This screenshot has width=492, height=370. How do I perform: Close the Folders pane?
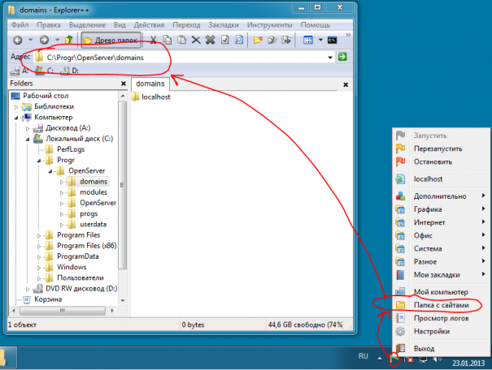pyautogui.click(x=124, y=84)
